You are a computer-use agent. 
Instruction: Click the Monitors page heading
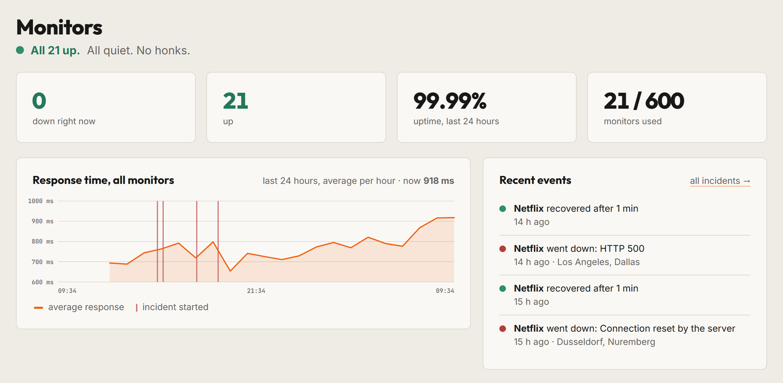pos(59,27)
